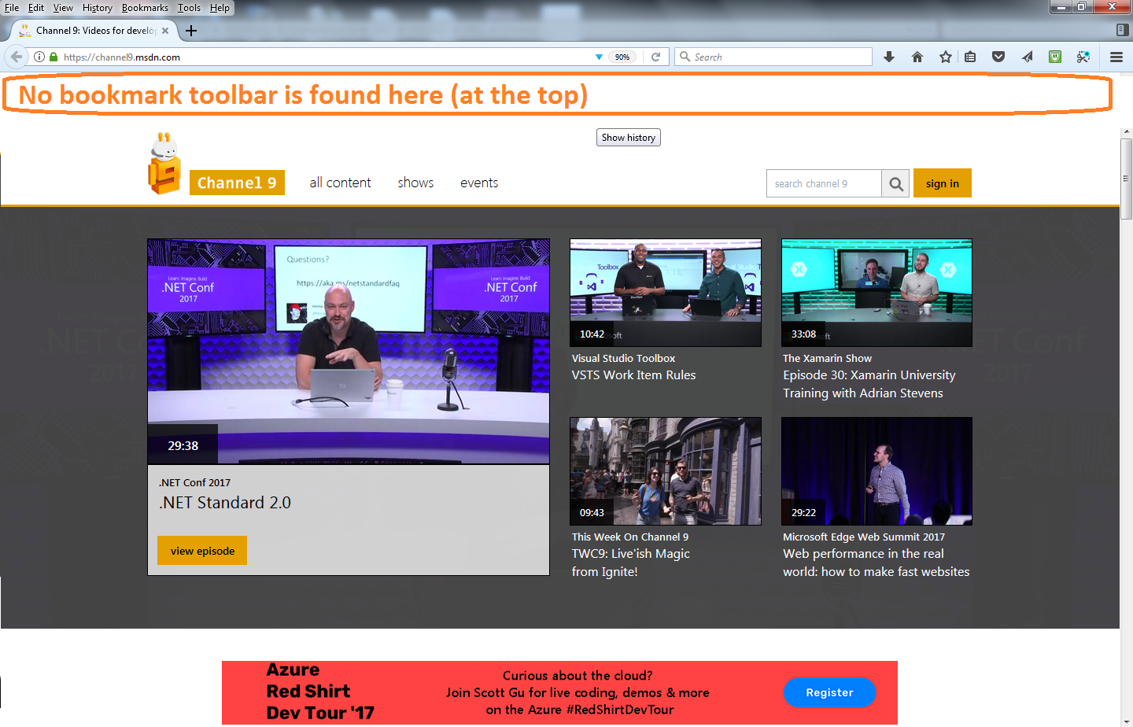Screen dimensions: 1133x727
Task: Open the Visual Studio Toolbox show link
Action: (623, 359)
